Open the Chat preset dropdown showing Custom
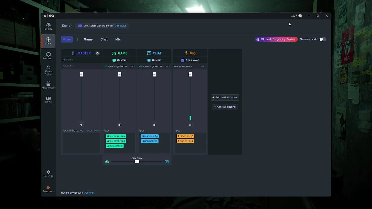The image size is (372, 209). click(x=154, y=60)
